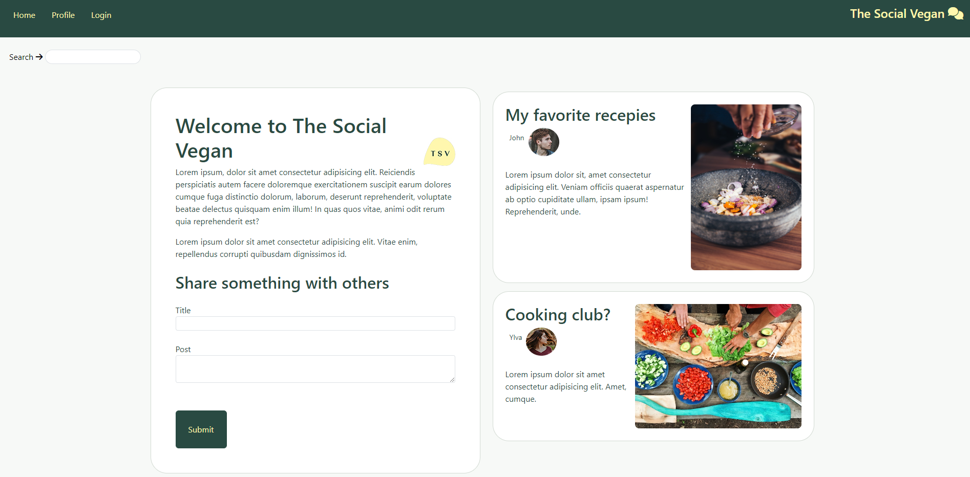Click the resize handle on the Post textarea
This screenshot has height=477, width=970.
(x=452, y=380)
